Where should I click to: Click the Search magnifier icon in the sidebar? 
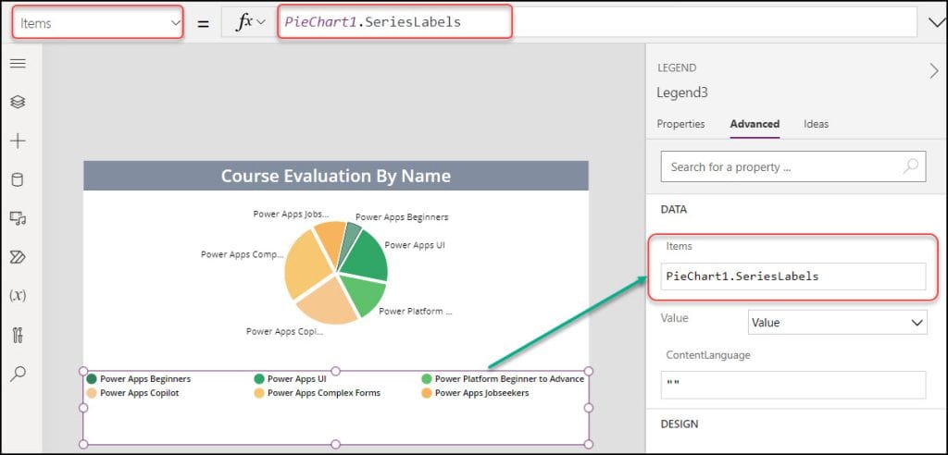coord(19,374)
